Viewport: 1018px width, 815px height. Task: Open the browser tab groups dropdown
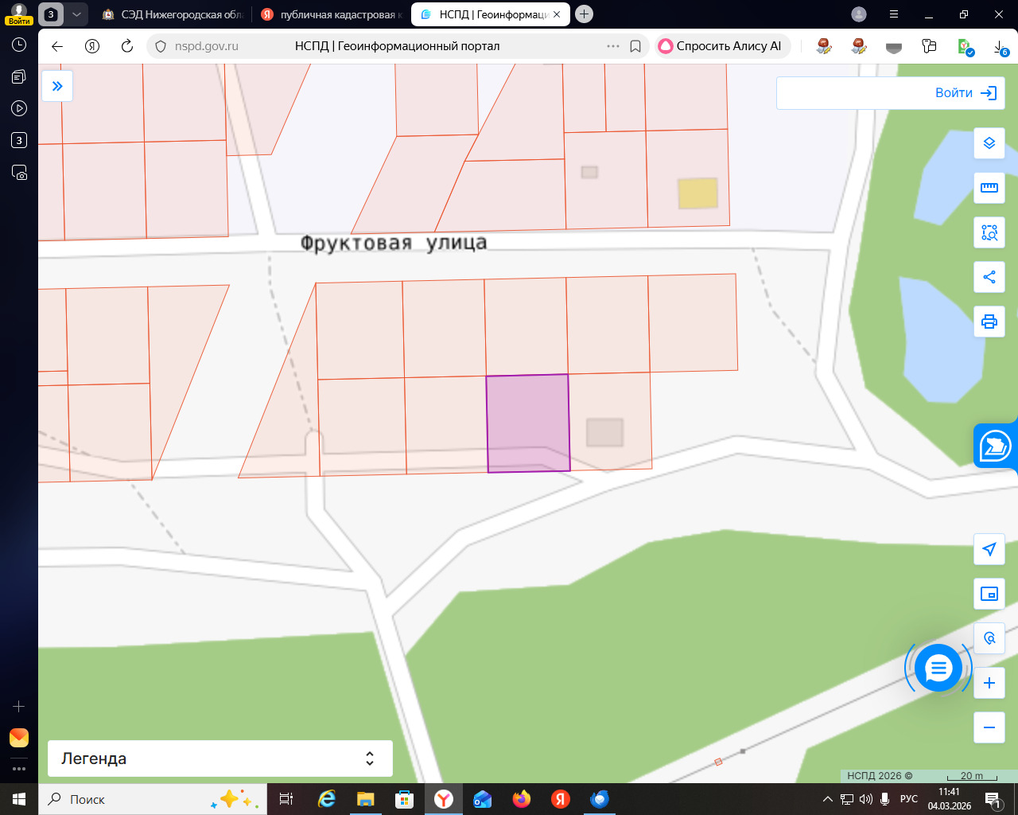76,14
